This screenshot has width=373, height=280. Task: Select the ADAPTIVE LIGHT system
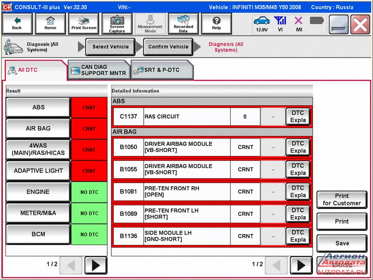(x=38, y=171)
